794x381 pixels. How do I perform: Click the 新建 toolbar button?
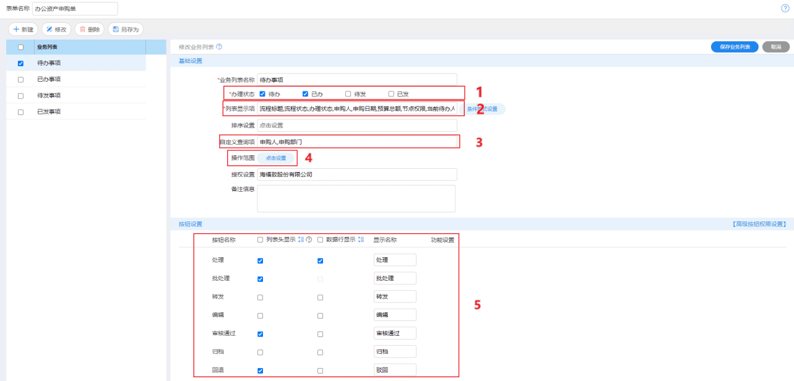point(23,29)
